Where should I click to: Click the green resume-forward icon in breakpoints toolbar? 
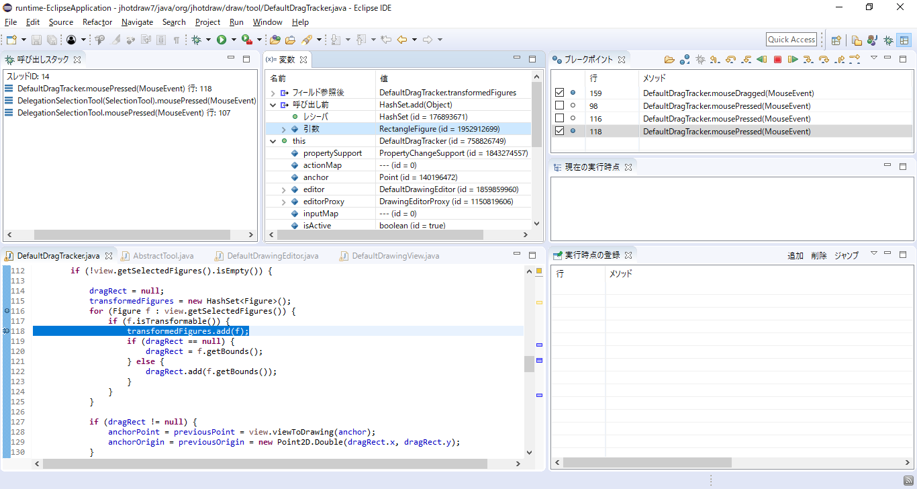click(x=793, y=60)
